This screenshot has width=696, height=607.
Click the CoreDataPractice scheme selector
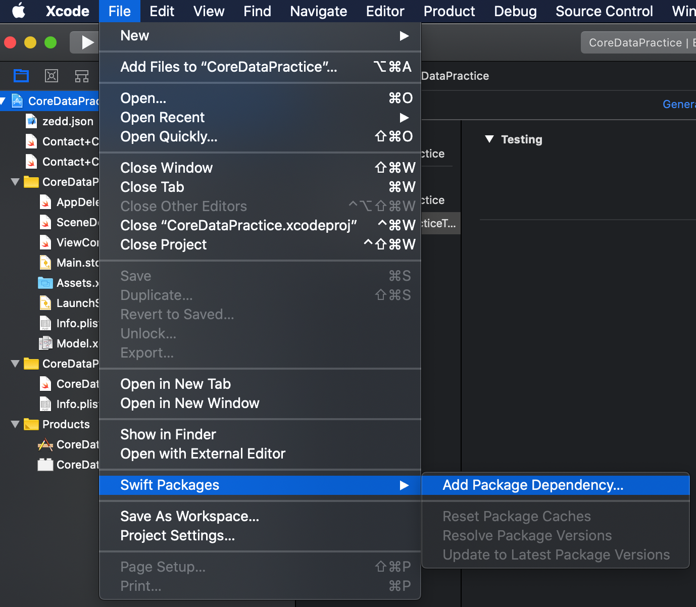pos(638,42)
